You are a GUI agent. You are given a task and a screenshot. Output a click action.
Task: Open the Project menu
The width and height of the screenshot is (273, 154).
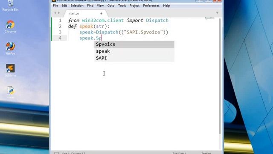point(134,6)
